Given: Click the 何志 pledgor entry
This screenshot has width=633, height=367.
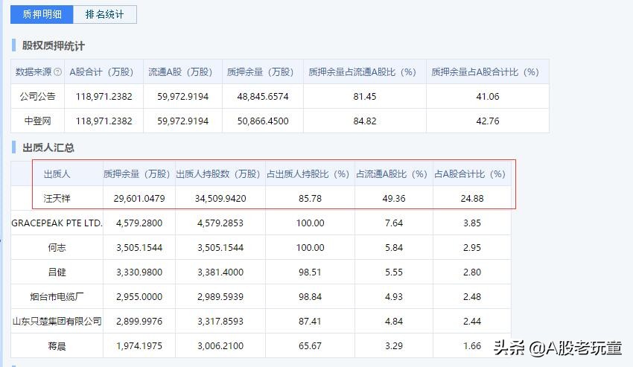Looking at the screenshot, I should (57, 247).
